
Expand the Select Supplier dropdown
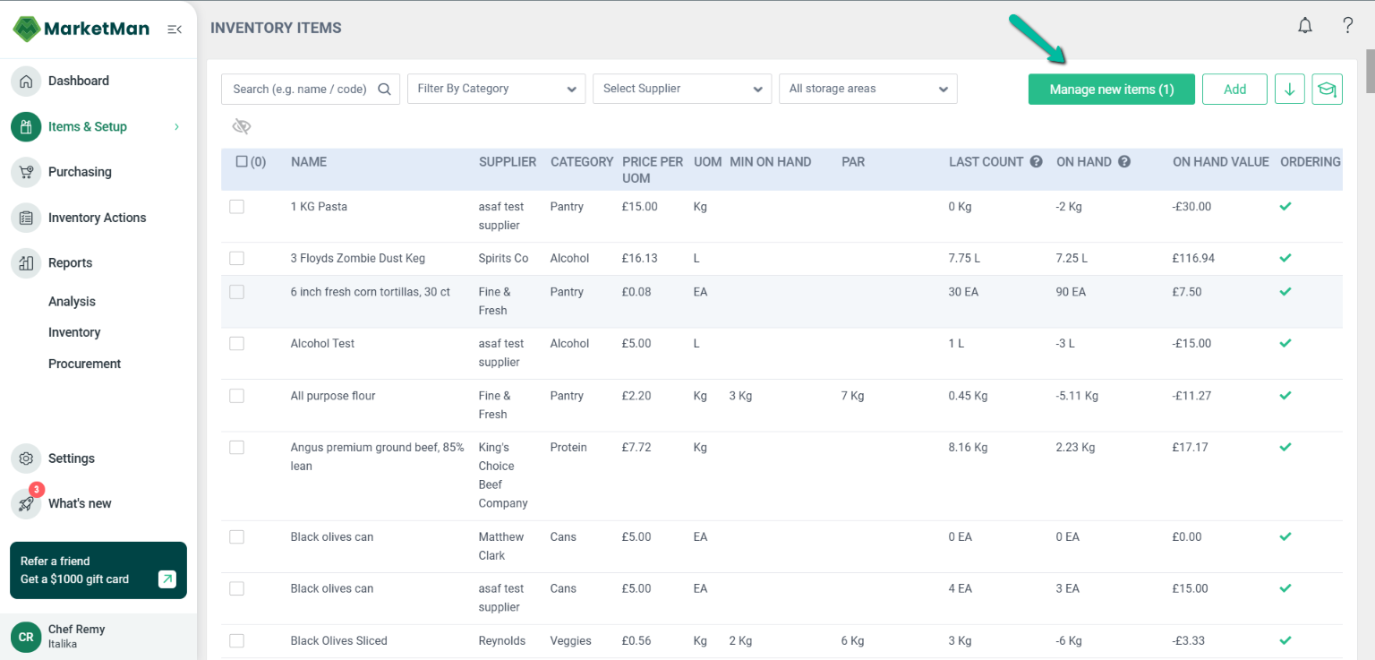click(x=682, y=88)
